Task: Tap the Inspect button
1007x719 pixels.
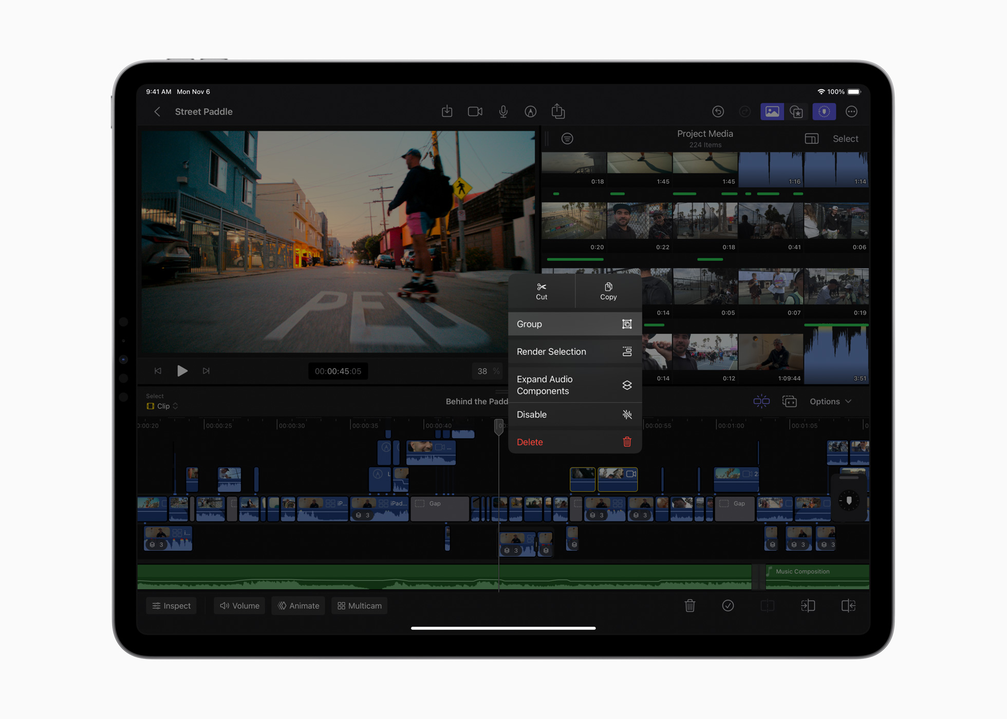Action: click(172, 606)
